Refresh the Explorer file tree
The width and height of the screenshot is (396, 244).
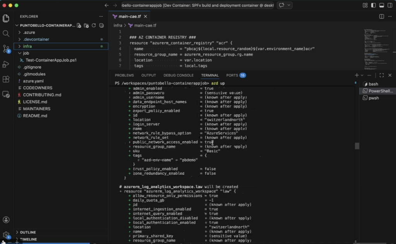(x=94, y=25)
